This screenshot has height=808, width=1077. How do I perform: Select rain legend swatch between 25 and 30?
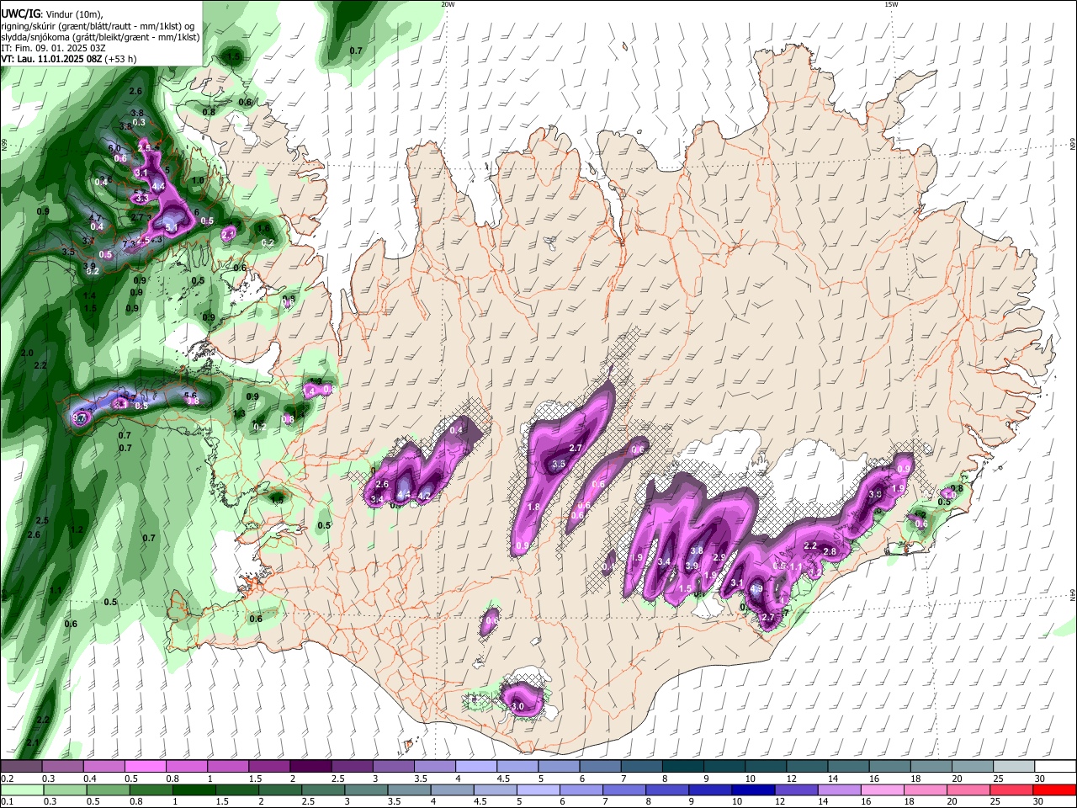(1013, 789)
